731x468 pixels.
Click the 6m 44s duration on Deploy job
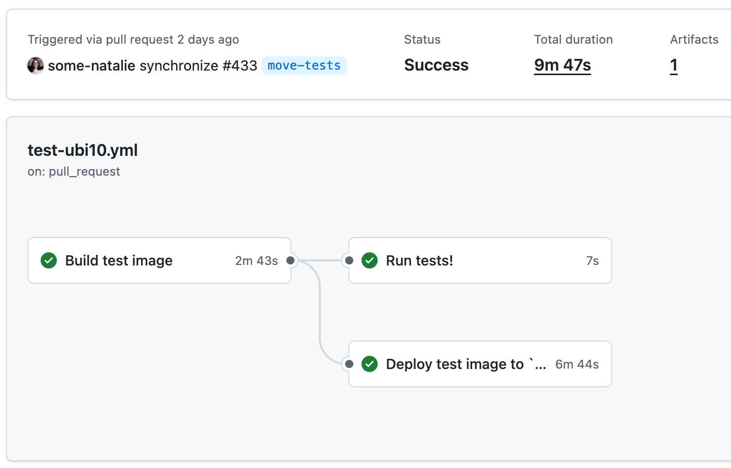point(577,364)
